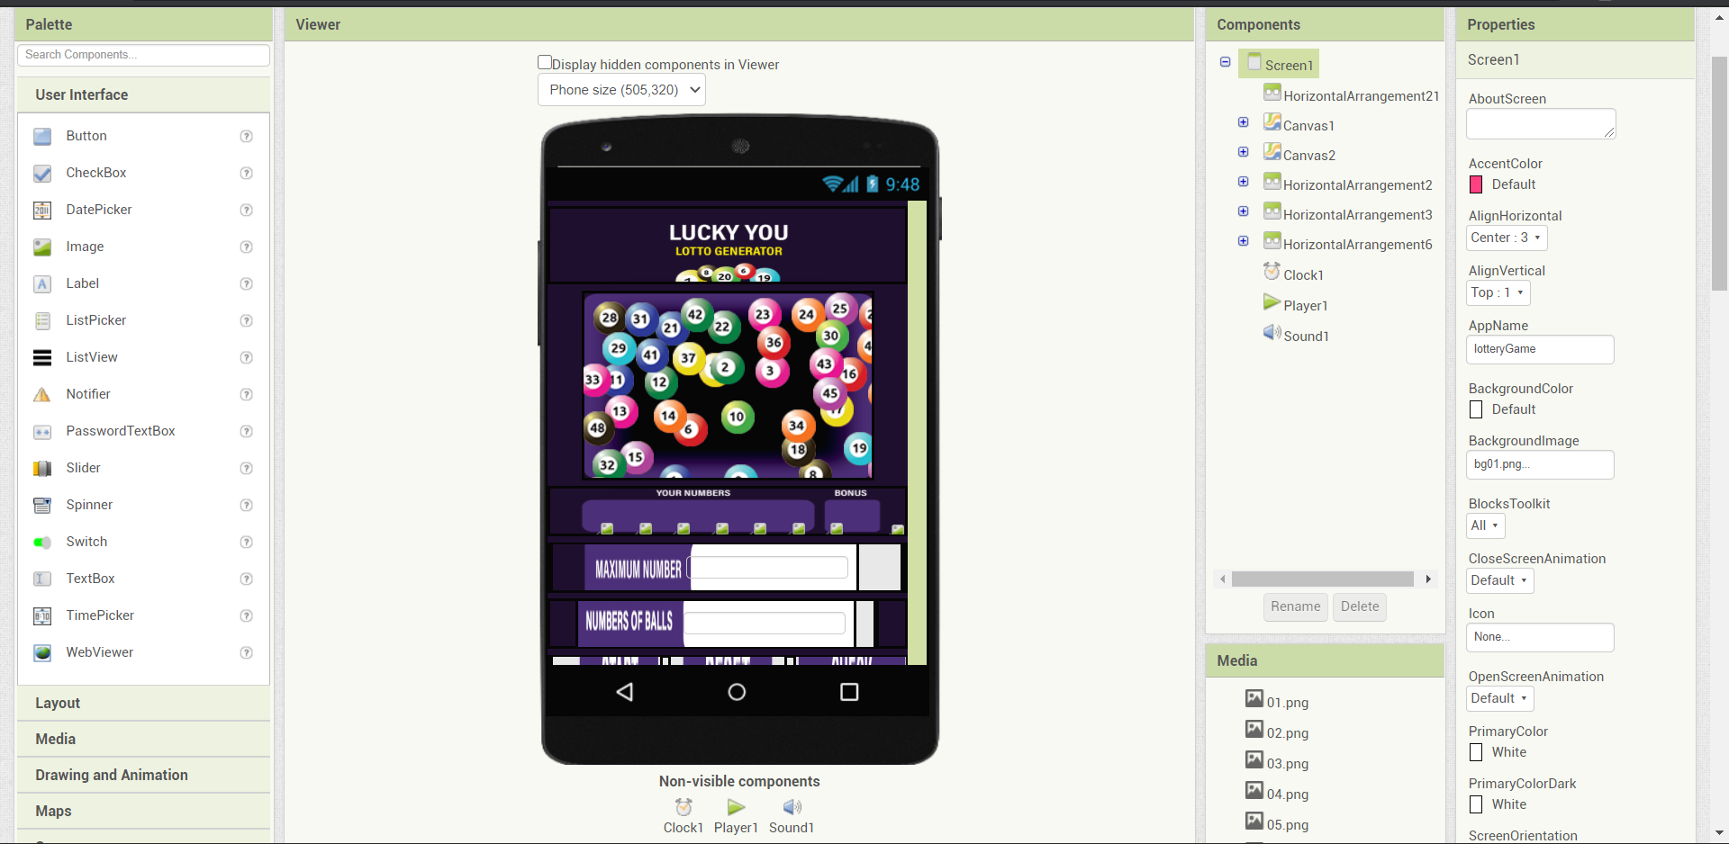This screenshot has height=844, width=1729.
Task: Expand HorizontalArrangement3 tree node
Action: pos(1244,211)
